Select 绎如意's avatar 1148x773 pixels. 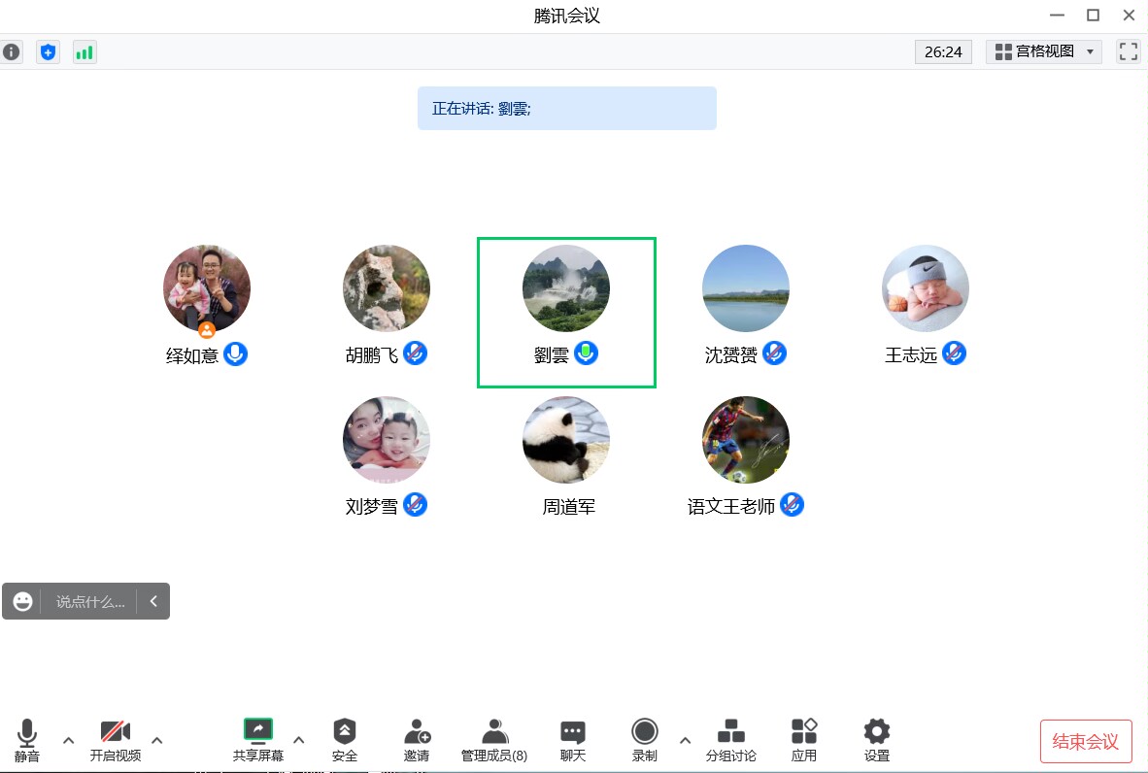pyautogui.click(x=207, y=288)
